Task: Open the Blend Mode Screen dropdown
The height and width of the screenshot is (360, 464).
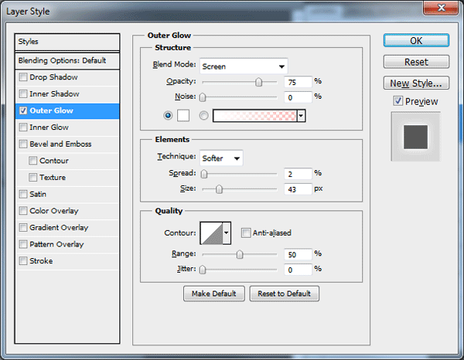Action: point(244,66)
